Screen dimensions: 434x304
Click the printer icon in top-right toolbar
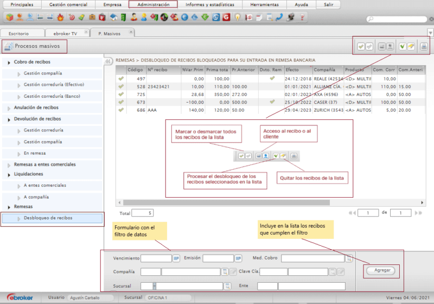(424, 46)
